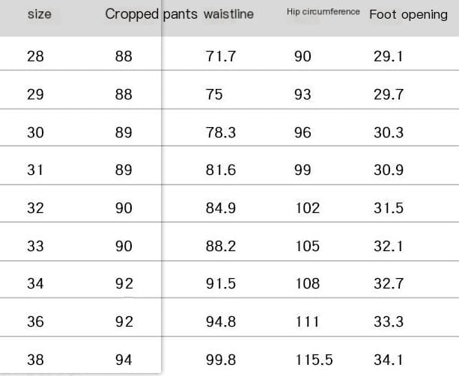Select size 28 in the size column

(x=35, y=56)
